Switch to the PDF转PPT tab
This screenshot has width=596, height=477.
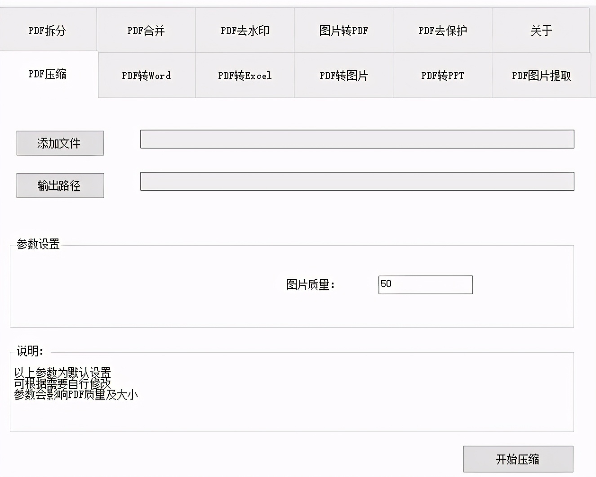pos(443,76)
